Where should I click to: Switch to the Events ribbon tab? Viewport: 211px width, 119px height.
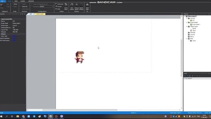[23, 1]
